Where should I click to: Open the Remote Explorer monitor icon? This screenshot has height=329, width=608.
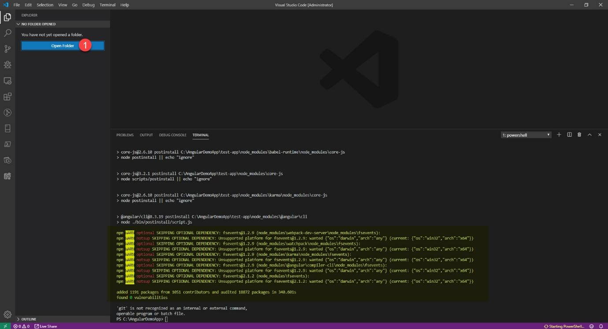[7, 81]
